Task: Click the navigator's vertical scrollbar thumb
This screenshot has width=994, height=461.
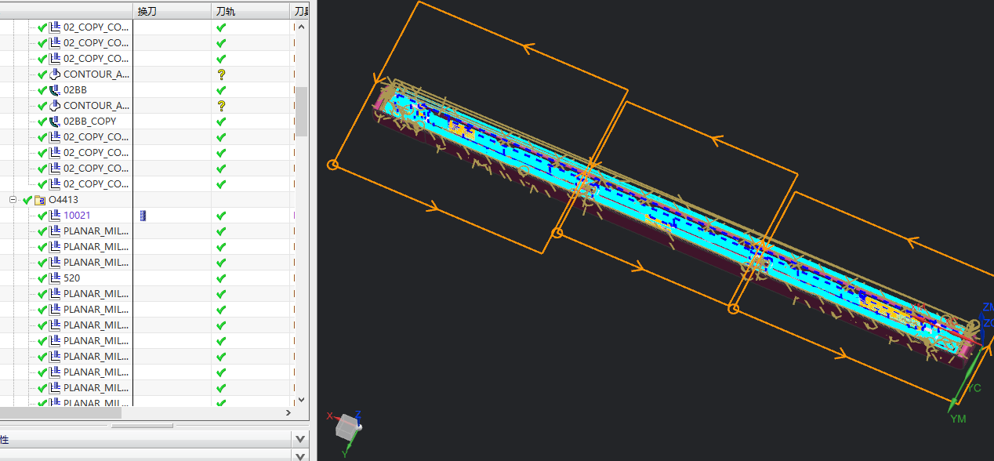Action: tap(301, 111)
